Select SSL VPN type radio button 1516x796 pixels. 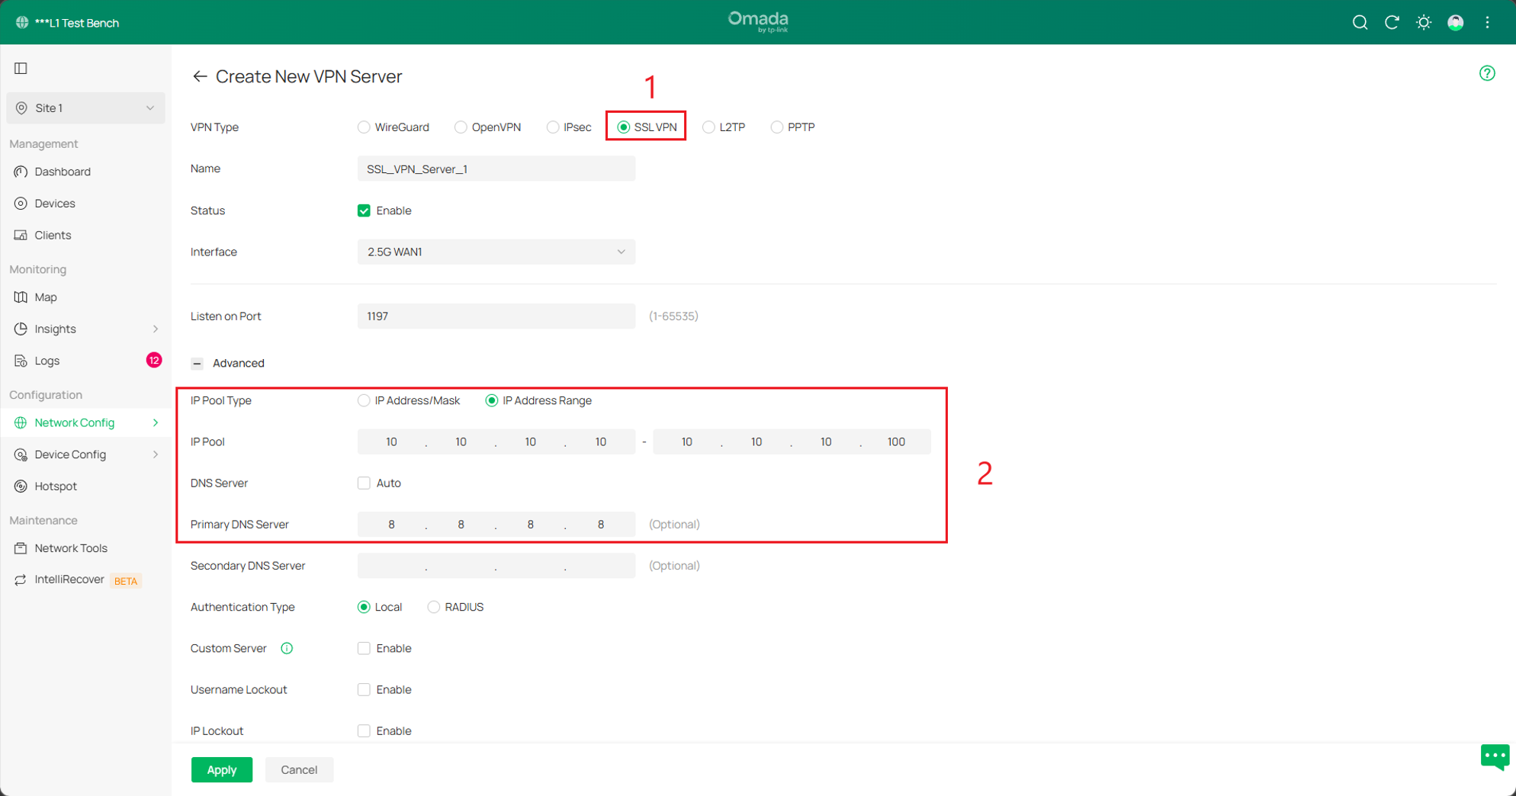coord(624,127)
